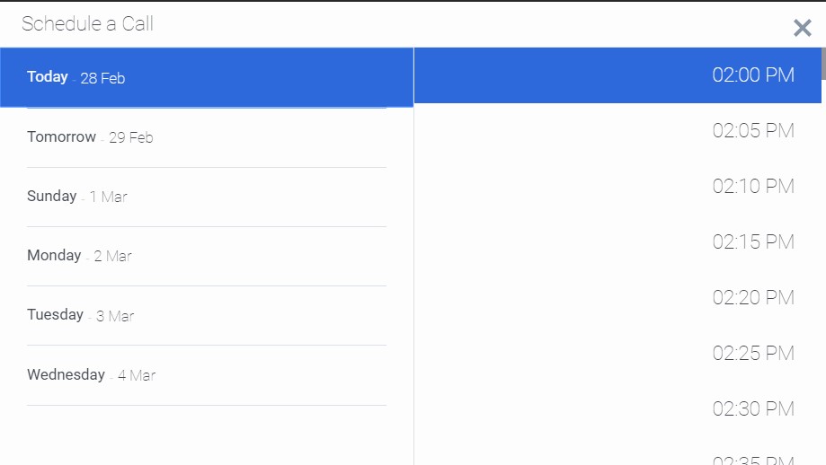The width and height of the screenshot is (826, 465).
Task: Click the time list scrollbar thumb
Action: (823, 63)
